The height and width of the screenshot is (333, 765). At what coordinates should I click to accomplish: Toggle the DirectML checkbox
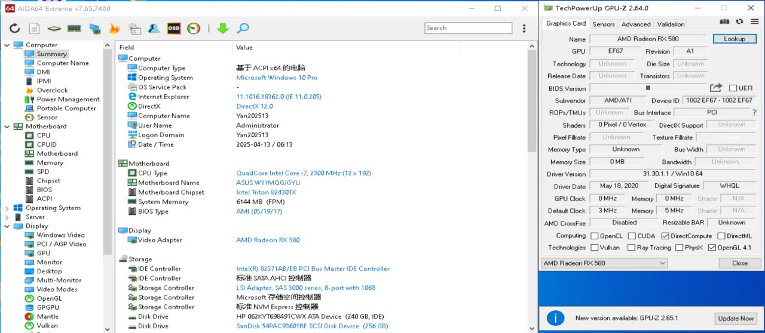721,236
